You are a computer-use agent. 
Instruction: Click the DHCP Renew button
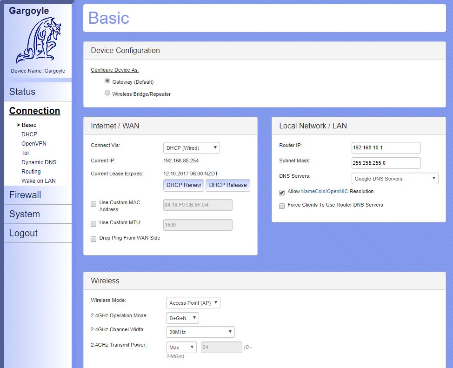point(184,185)
